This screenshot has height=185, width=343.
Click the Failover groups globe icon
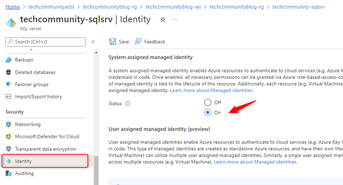click(9, 84)
